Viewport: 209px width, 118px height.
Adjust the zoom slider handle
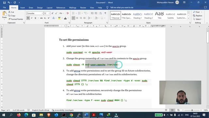[x=192, y=110]
